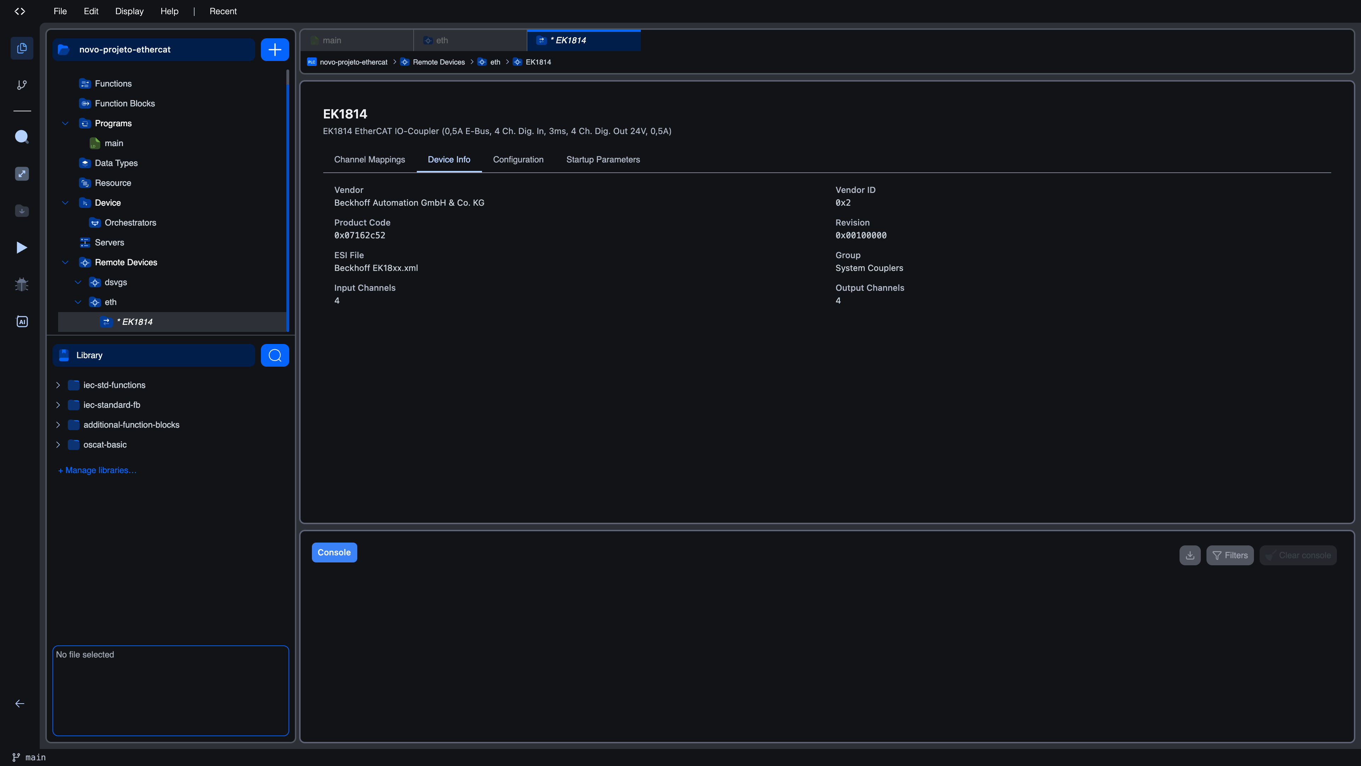Open the project explorer sidebar icon
The width and height of the screenshot is (1361, 766).
point(22,48)
